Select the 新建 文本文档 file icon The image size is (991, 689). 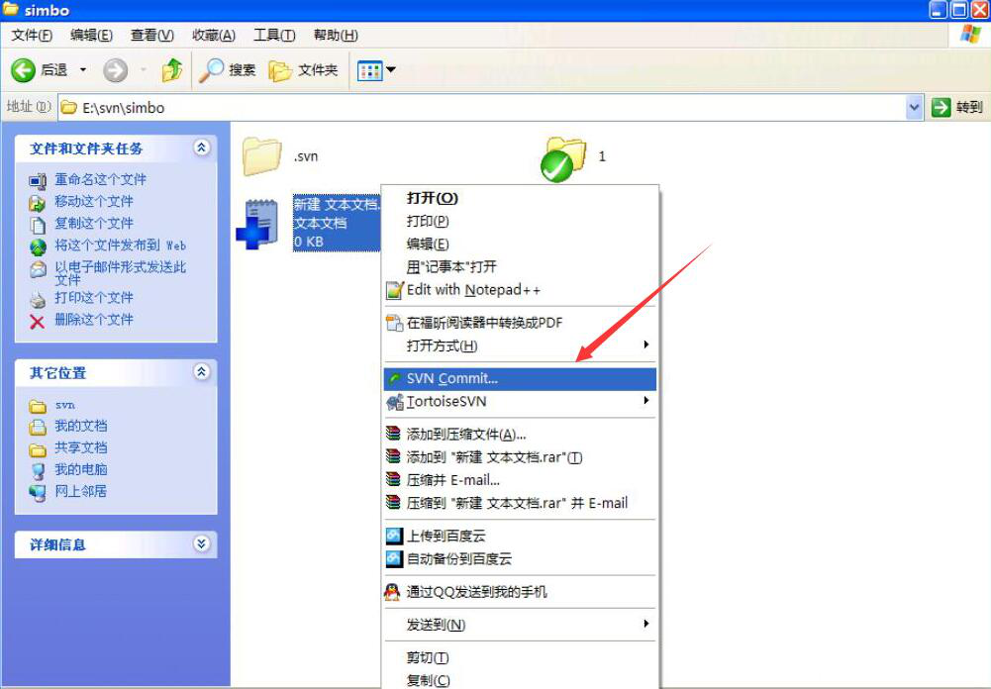pos(257,224)
